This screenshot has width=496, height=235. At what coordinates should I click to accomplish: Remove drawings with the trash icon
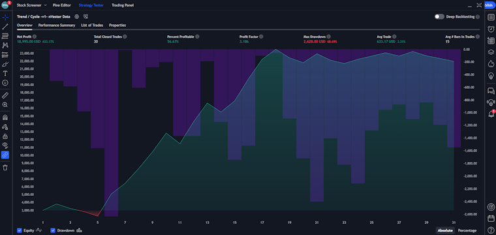click(5, 168)
